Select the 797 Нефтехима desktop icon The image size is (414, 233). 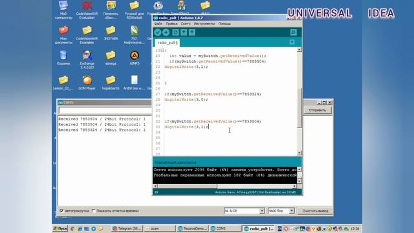tap(135, 35)
